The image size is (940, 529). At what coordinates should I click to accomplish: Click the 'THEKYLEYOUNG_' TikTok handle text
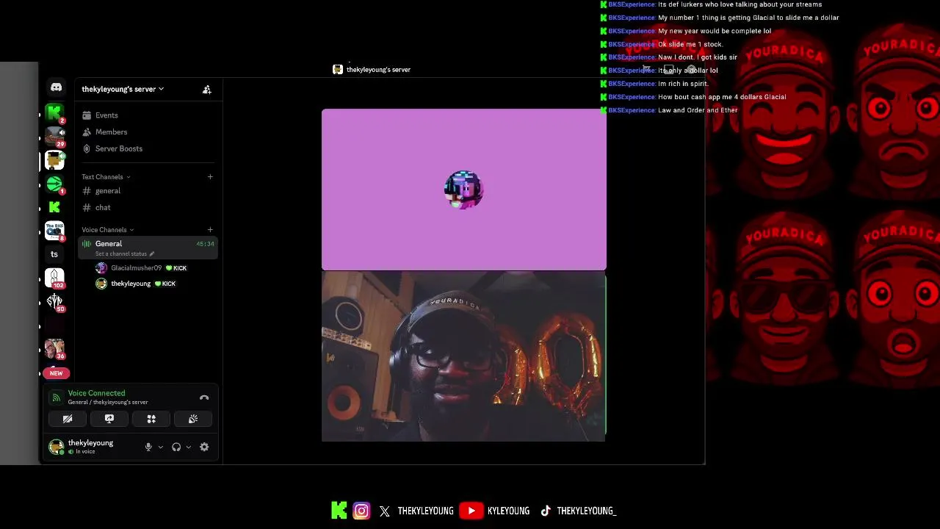586,511
